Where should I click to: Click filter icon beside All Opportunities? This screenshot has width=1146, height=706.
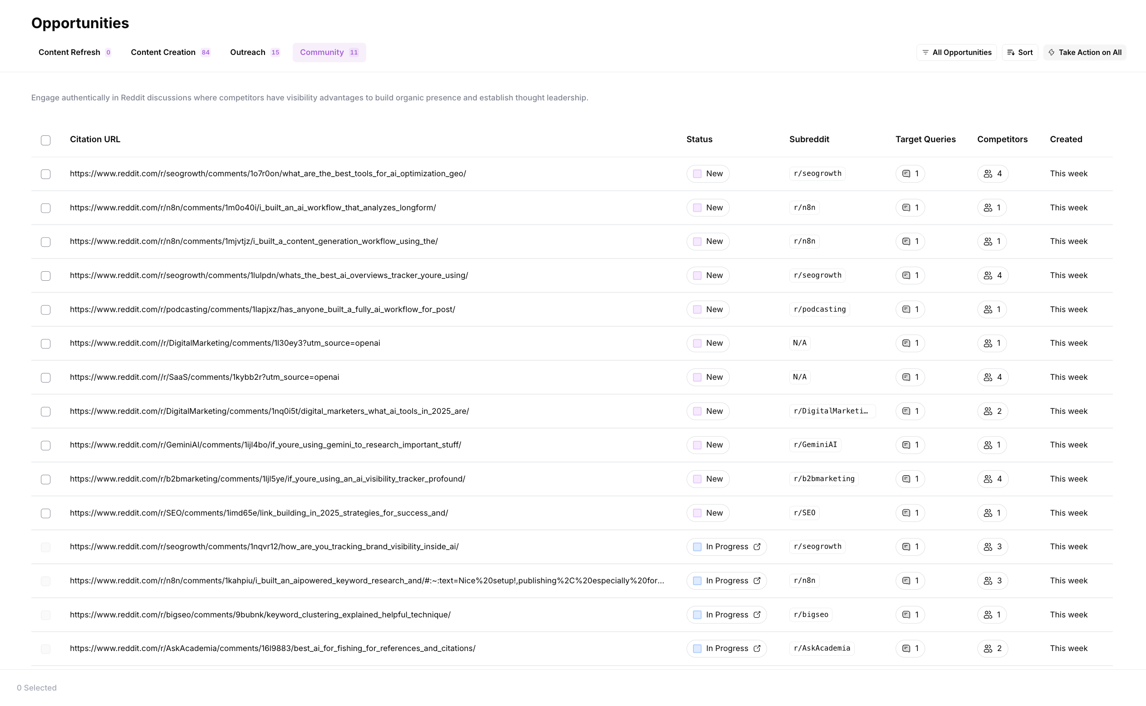pos(925,52)
